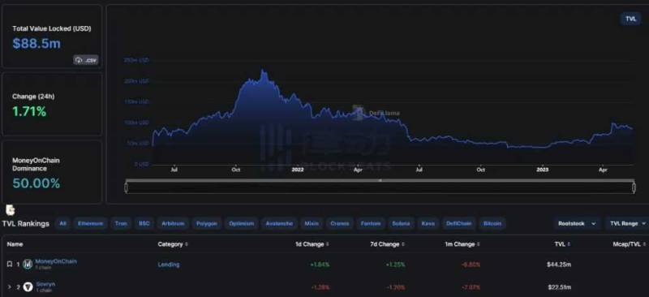Image resolution: width=649 pixels, height=297 pixels.
Task: Filter rankings by Polygon chain
Action: [207, 223]
